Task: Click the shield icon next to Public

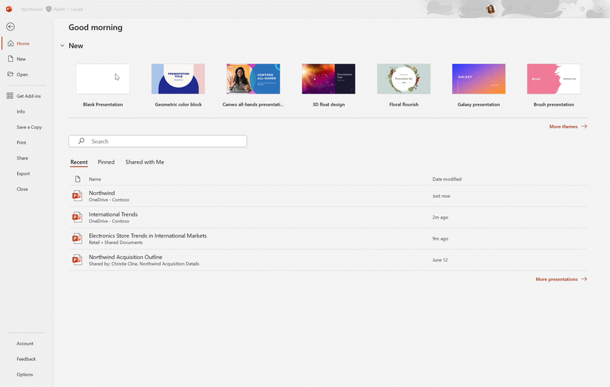Action: (49, 9)
